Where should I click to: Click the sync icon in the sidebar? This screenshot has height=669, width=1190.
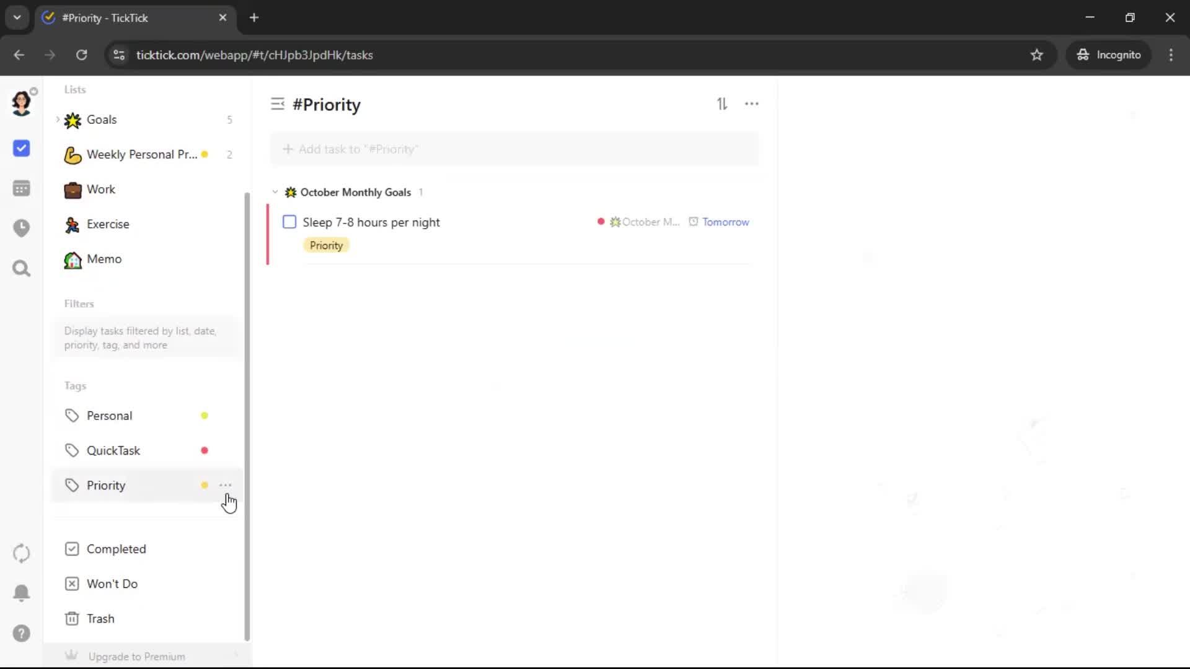[x=21, y=553]
